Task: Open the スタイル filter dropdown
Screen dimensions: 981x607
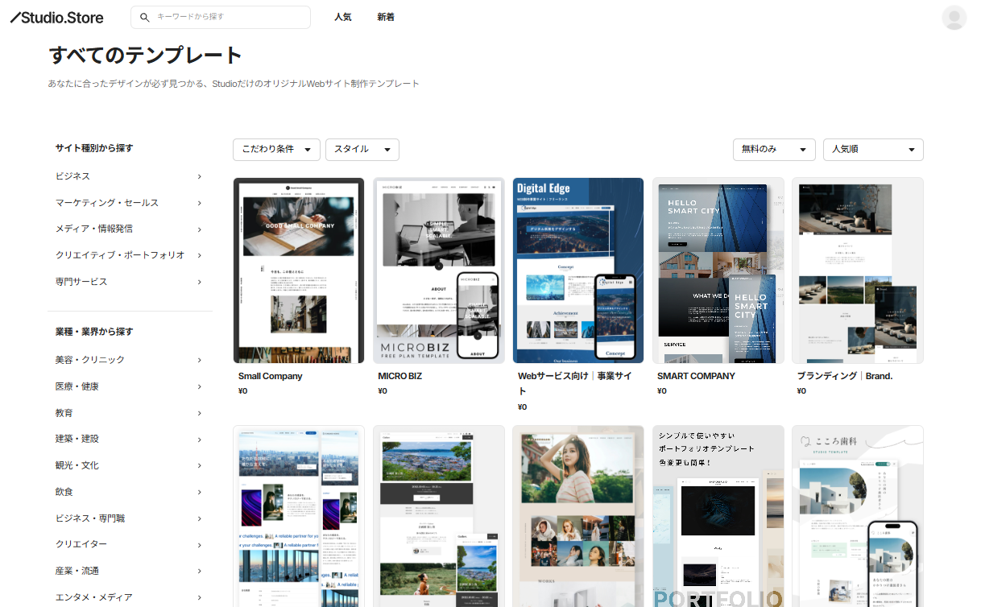Action: point(362,150)
